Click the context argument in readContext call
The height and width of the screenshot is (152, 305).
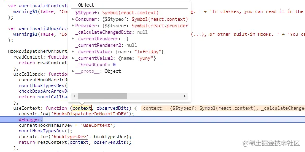(79, 143)
